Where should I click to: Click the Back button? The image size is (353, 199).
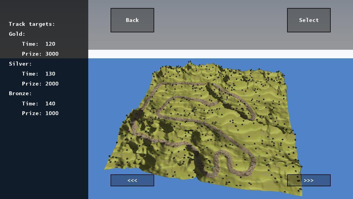tap(132, 20)
